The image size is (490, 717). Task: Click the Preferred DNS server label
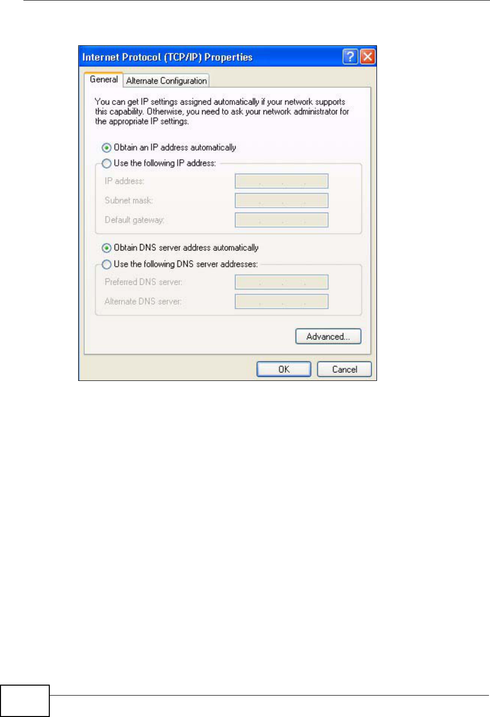click(x=143, y=282)
